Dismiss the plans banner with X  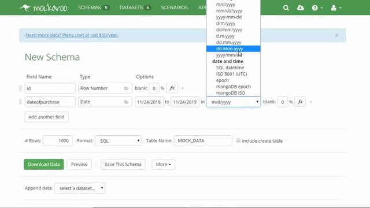(336, 35)
